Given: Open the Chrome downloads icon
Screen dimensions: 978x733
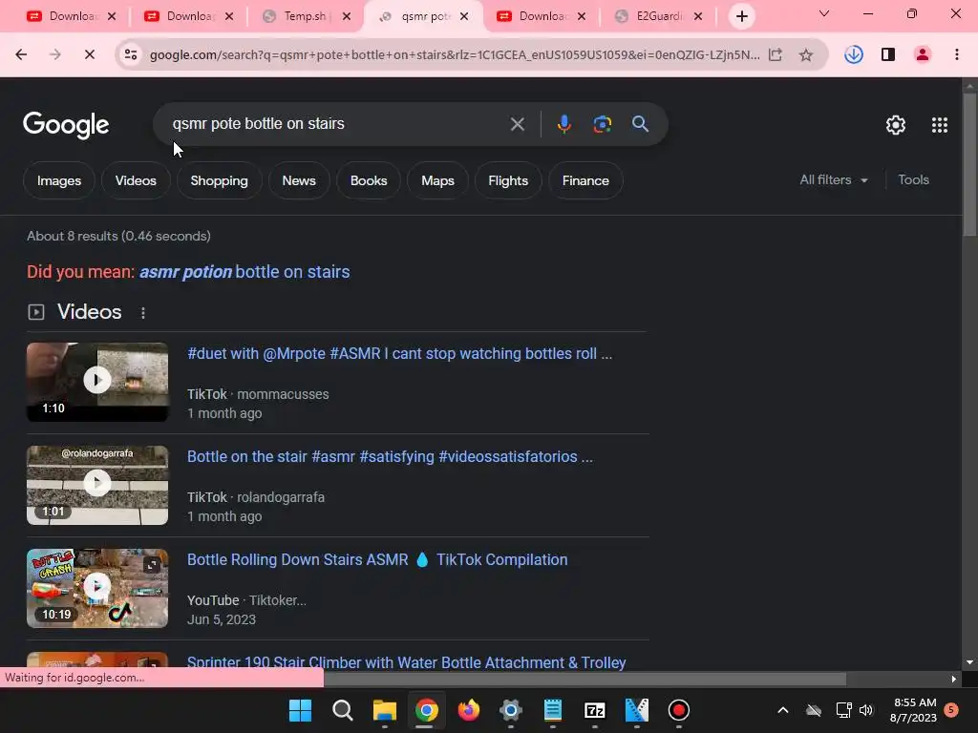Looking at the screenshot, I should click(853, 54).
